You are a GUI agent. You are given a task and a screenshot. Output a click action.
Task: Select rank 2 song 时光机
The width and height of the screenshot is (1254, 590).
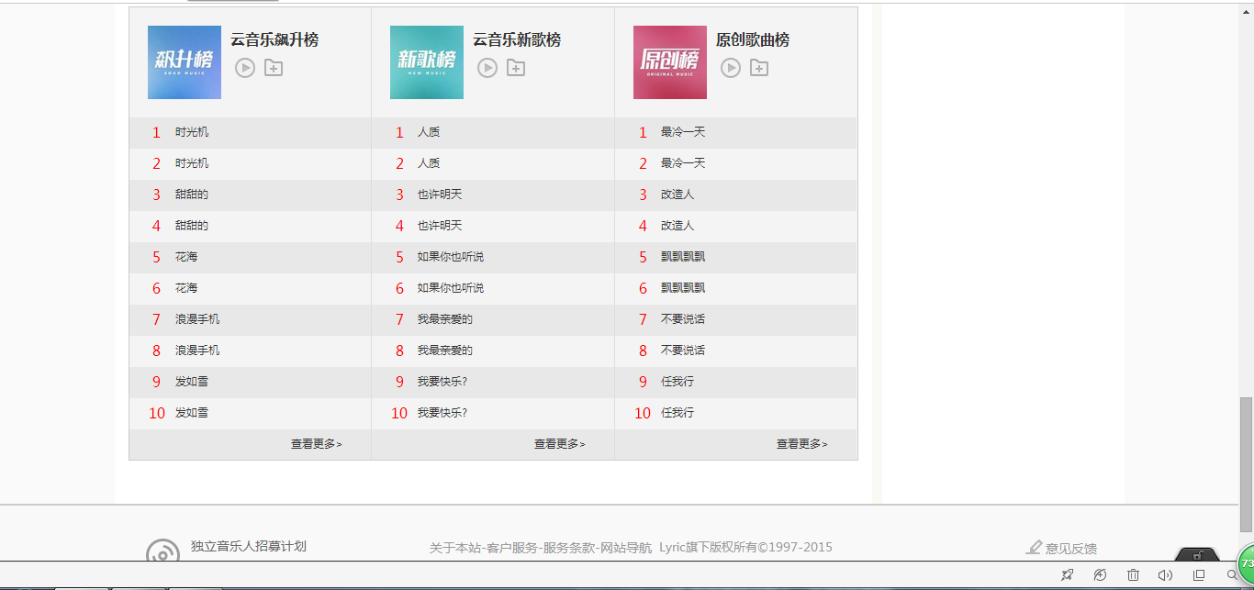coord(192,163)
